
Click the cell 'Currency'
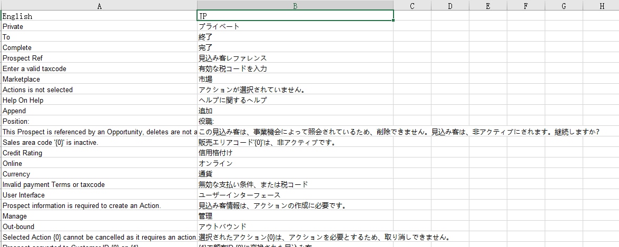[x=99, y=174]
